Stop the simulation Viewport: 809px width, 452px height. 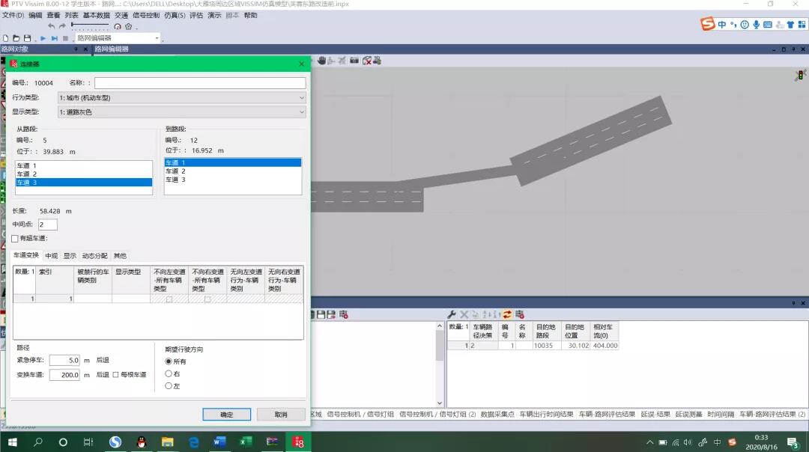[65, 38]
